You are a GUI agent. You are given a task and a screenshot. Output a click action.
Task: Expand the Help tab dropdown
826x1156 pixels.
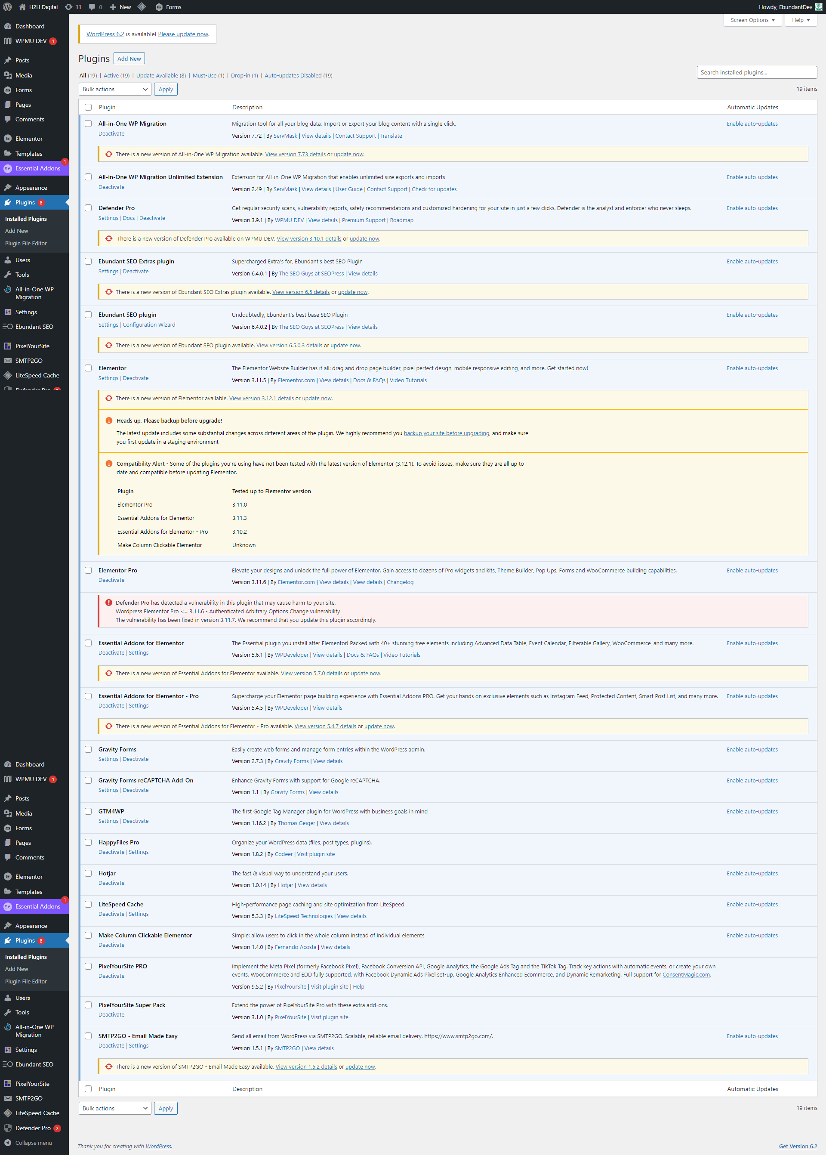[x=800, y=20]
